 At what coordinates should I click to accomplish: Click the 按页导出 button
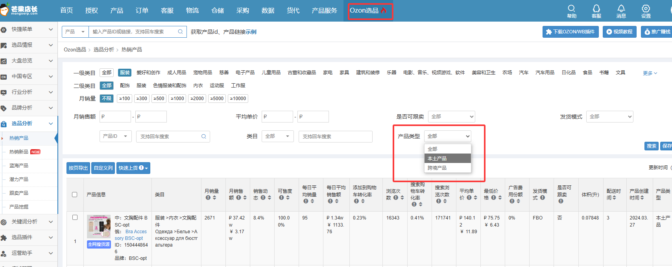(78, 168)
